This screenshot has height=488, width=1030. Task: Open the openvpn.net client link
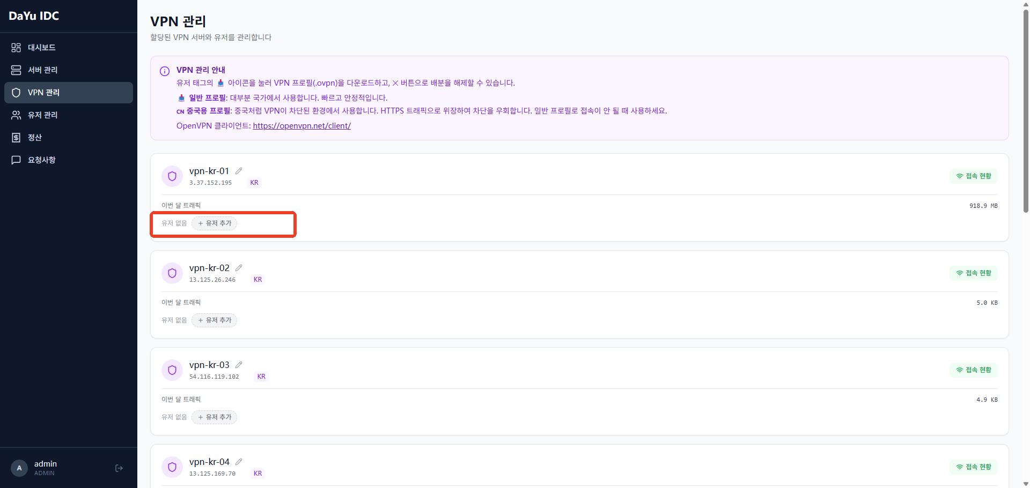click(x=301, y=126)
